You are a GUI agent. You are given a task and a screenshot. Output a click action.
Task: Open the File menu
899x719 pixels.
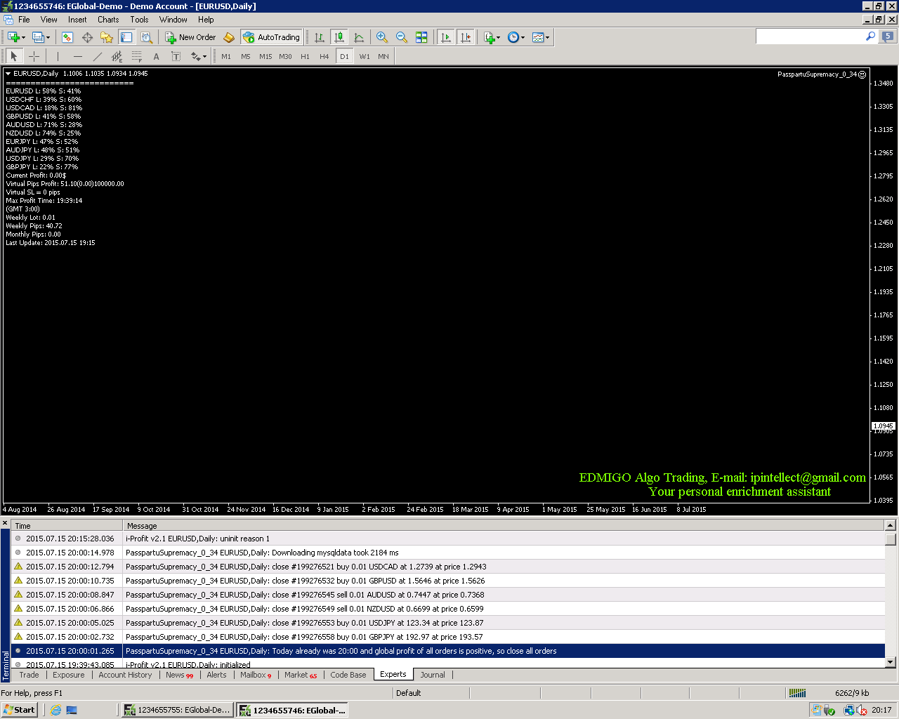coord(24,20)
